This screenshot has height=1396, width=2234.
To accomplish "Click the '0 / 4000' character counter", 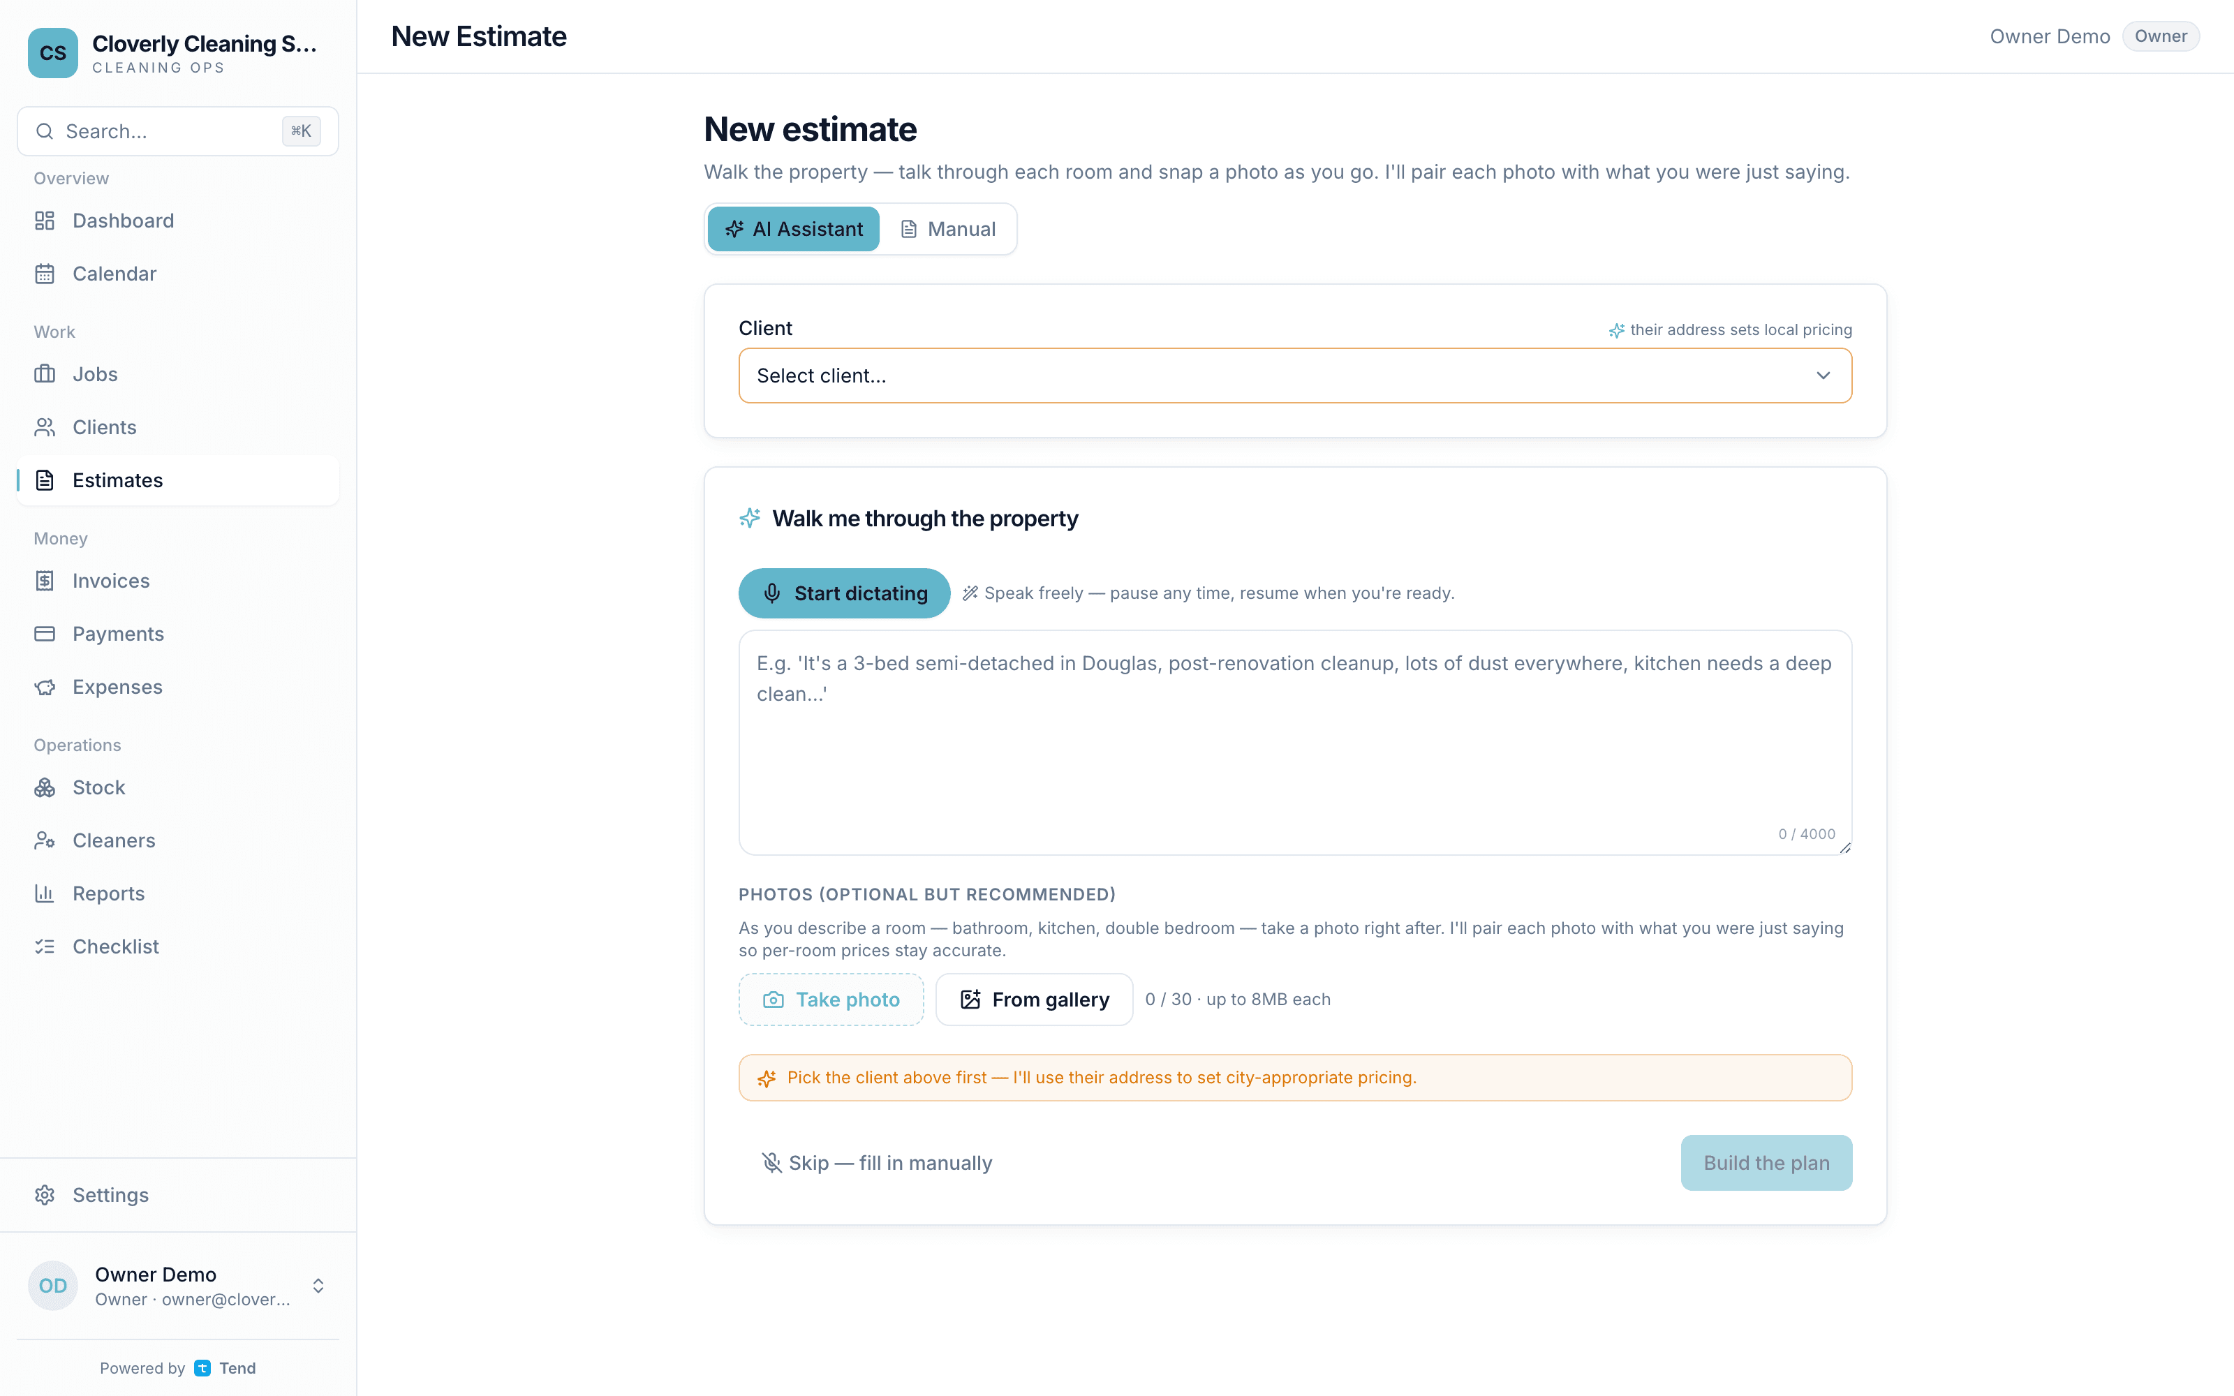I will 1807,833.
